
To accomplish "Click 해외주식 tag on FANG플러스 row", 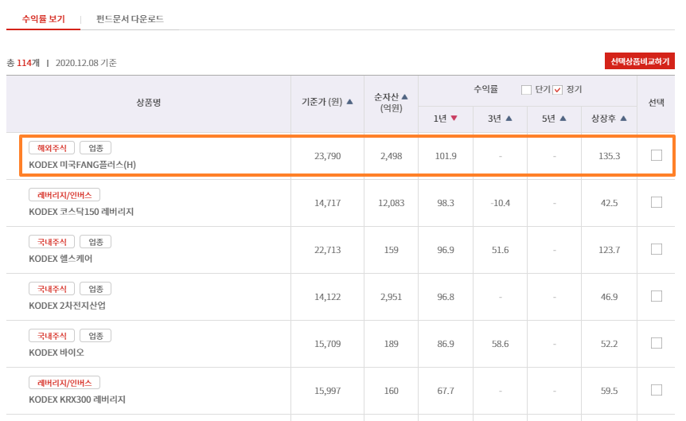I will (52, 148).
